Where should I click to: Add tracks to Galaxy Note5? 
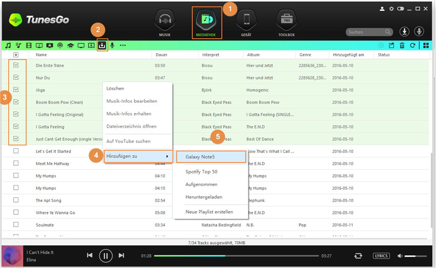pyautogui.click(x=211, y=157)
